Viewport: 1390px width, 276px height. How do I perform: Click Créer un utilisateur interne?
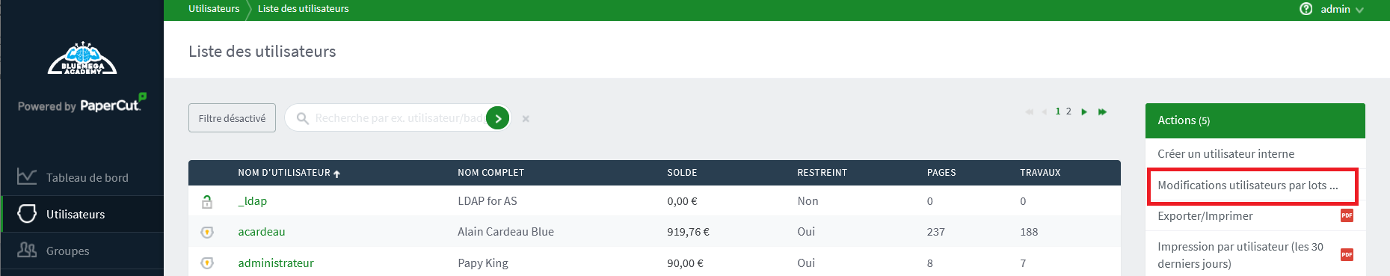click(x=1226, y=153)
